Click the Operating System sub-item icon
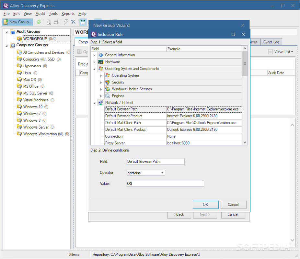The image size is (300, 259). tap(108, 75)
